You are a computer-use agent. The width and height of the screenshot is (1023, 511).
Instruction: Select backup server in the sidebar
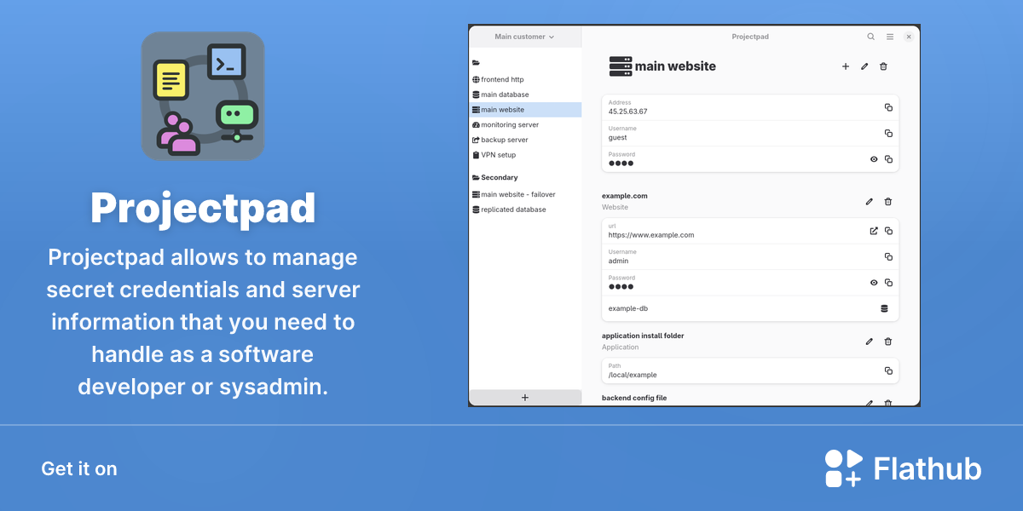[x=525, y=140]
